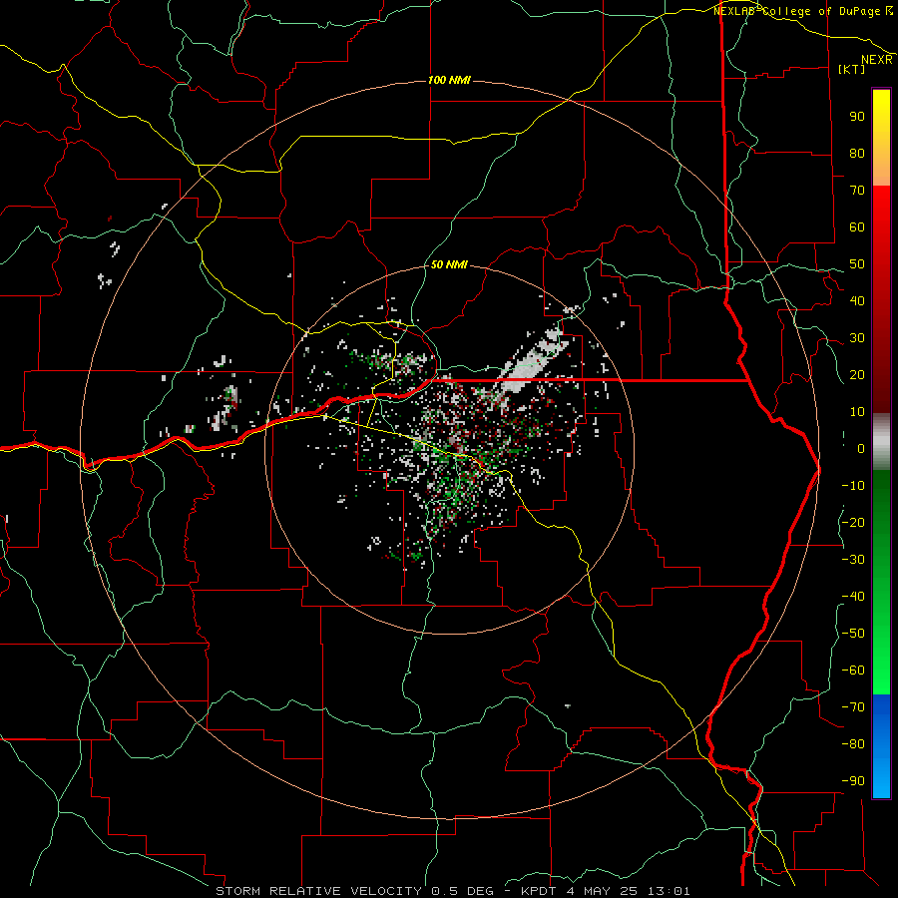Click the -50 value on the velocity scale
Screen dimensions: 898x898
click(x=853, y=634)
